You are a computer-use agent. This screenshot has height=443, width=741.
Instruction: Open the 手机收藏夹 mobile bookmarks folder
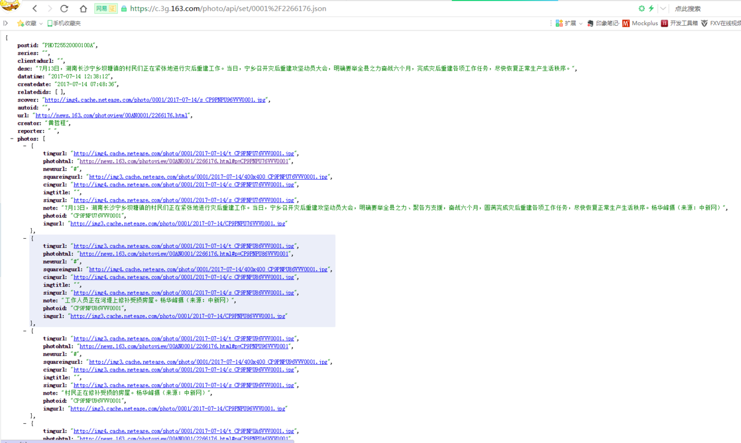point(64,23)
